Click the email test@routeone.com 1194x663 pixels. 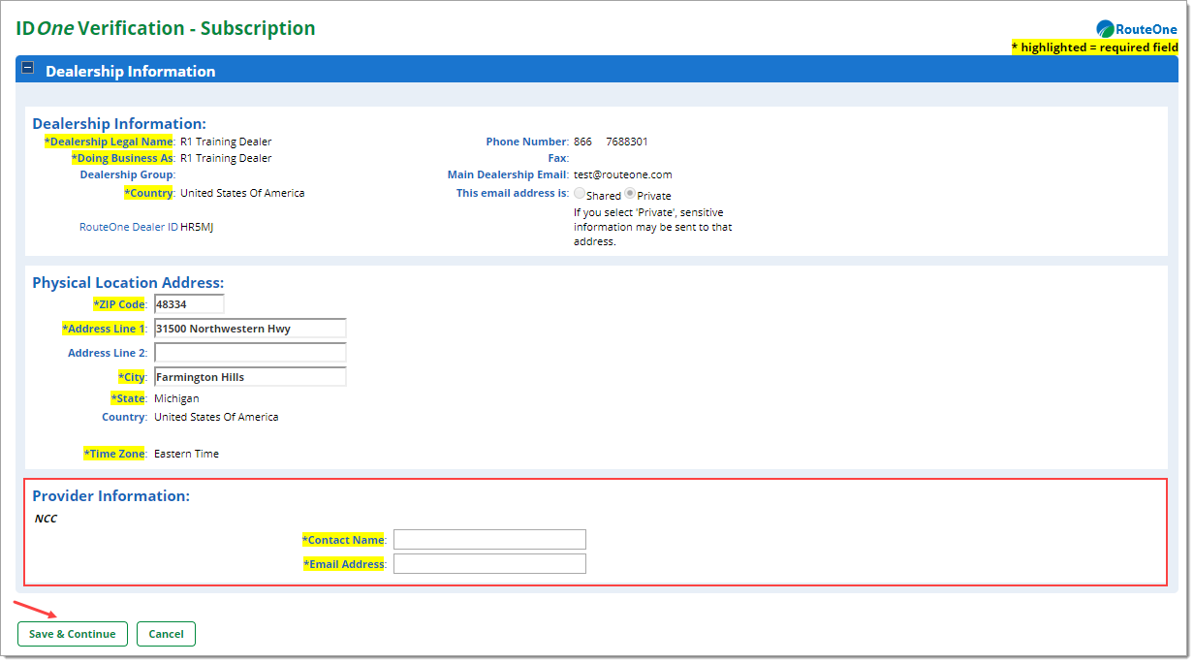[622, 174]
